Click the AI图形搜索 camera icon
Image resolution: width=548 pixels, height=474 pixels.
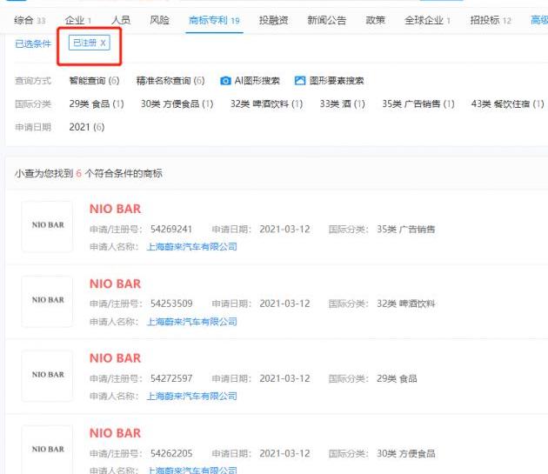click(226, 81)
